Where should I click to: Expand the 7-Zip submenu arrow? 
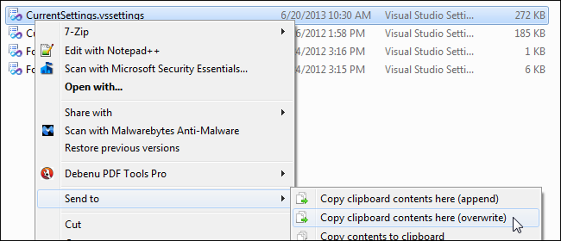tap(283, 32)
